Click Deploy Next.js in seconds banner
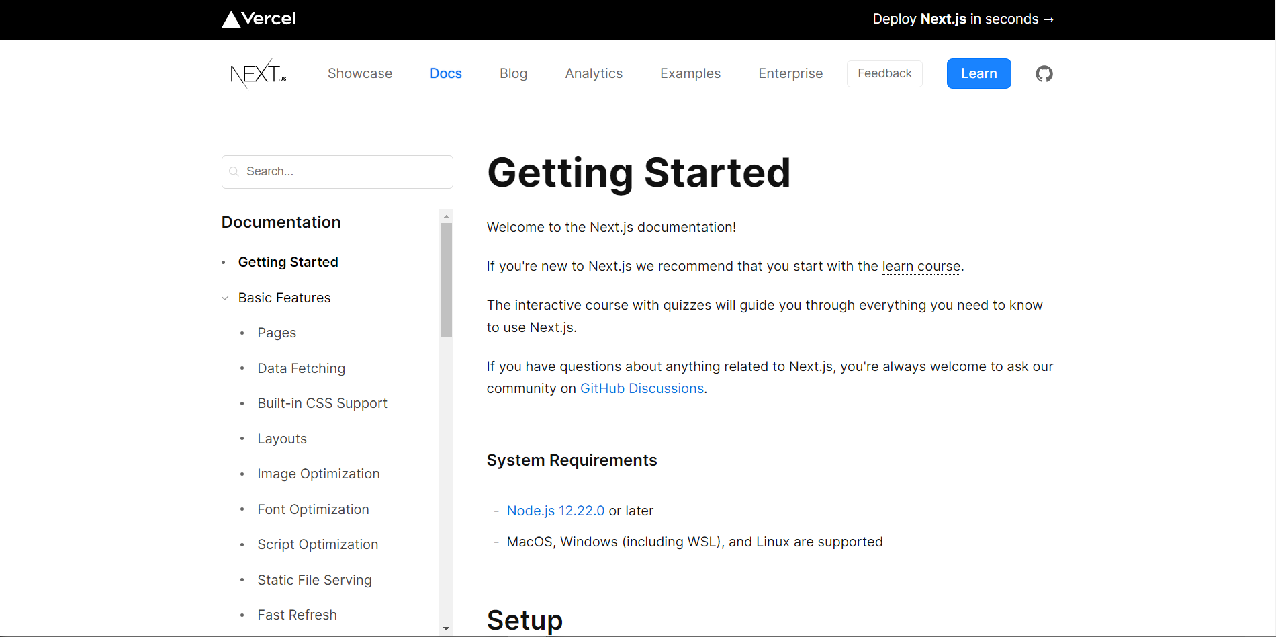Image resolution: width=1276 pixels, height=637 pixels. 962,19
